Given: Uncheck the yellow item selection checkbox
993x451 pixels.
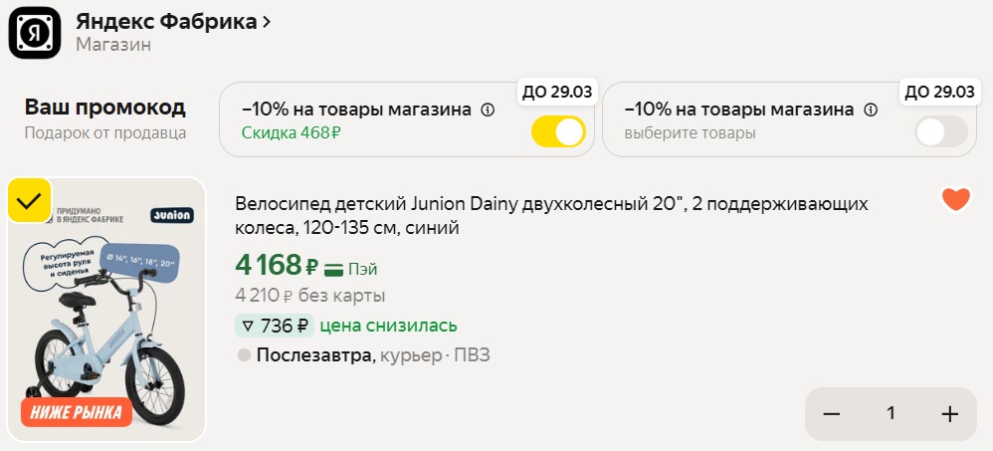Looking at the screenshot, I should pos(30,201).
